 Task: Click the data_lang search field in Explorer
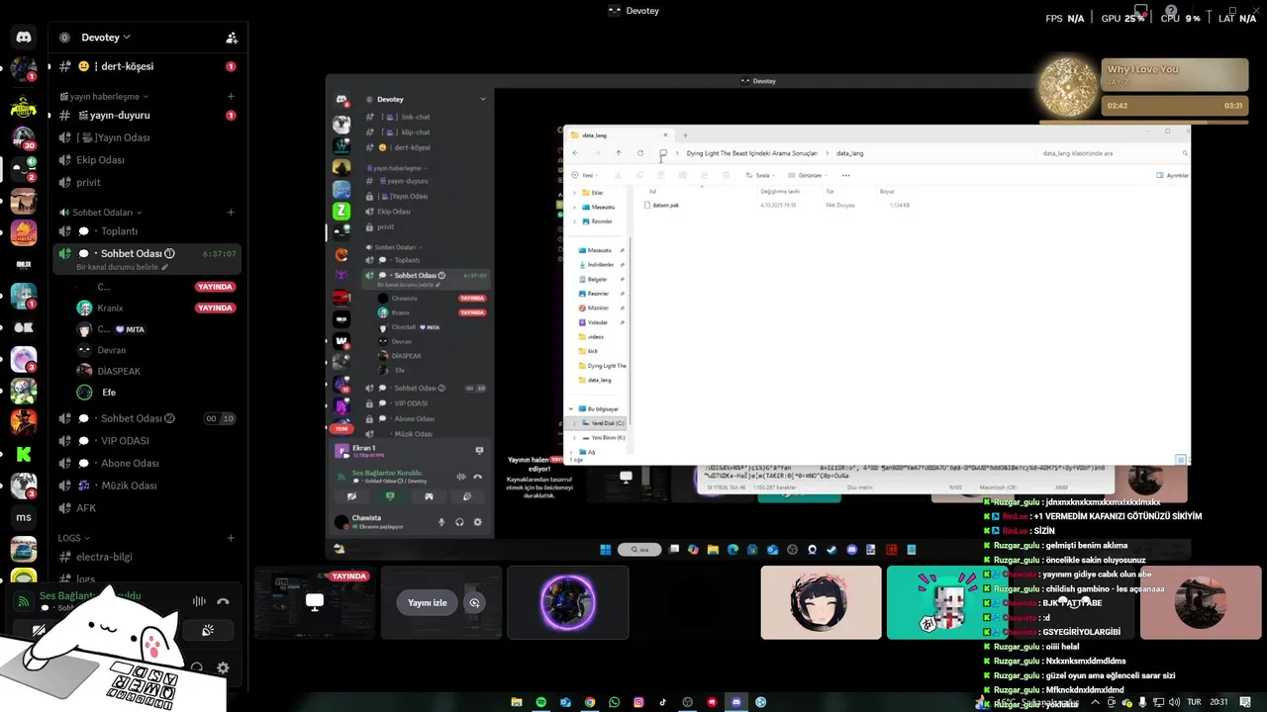pyautogui.click(x=1114, y=153)
